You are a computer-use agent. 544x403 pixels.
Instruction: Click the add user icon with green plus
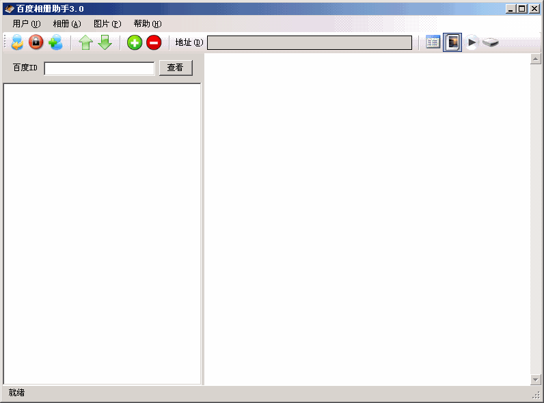(55, 42)
